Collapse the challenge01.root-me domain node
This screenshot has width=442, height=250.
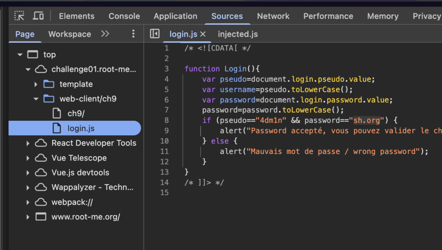(28, 69)
